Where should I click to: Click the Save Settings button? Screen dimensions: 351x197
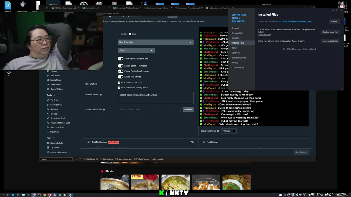301,152
